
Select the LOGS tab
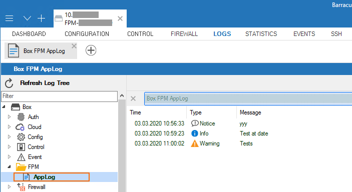tap(222, 34)
